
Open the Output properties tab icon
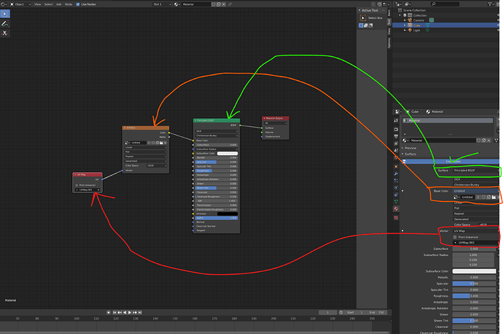coord(396,136)
